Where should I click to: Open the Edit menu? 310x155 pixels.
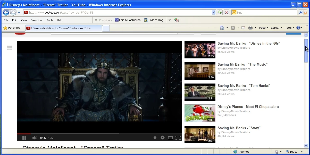coord(14,20)
